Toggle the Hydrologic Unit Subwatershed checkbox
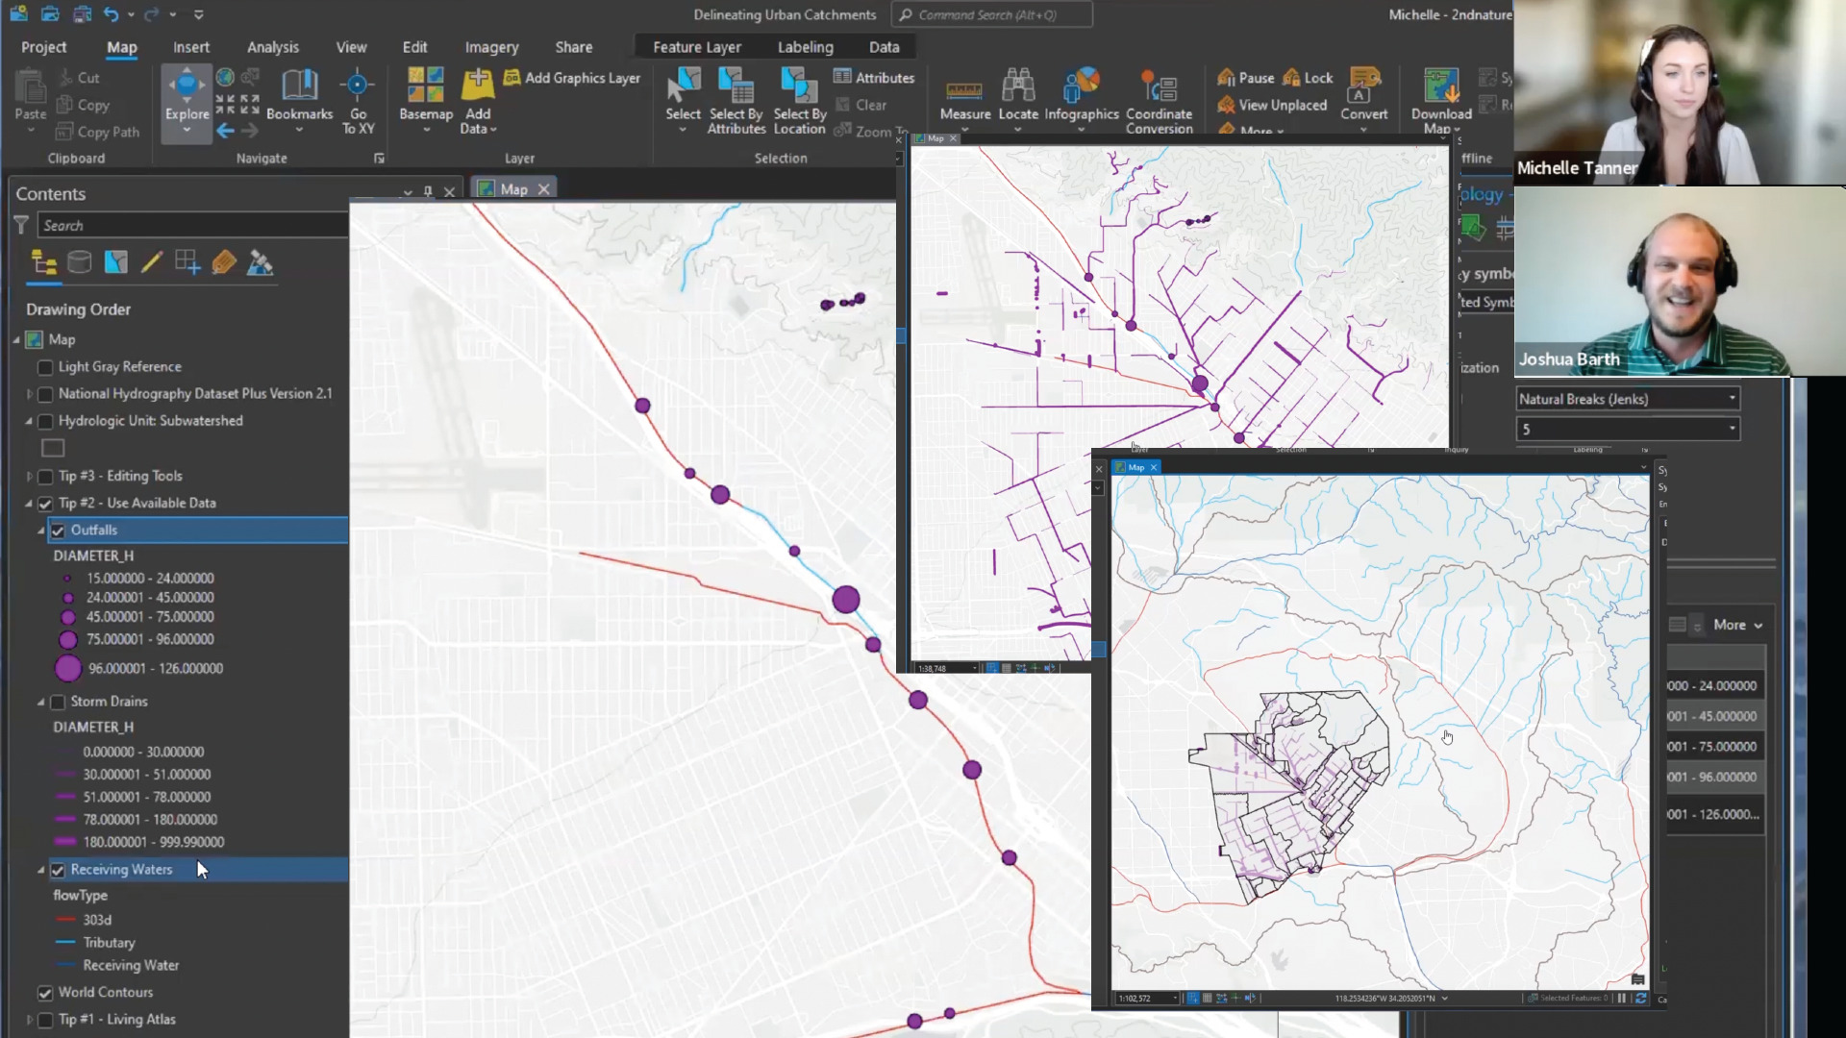 [45, 421]
